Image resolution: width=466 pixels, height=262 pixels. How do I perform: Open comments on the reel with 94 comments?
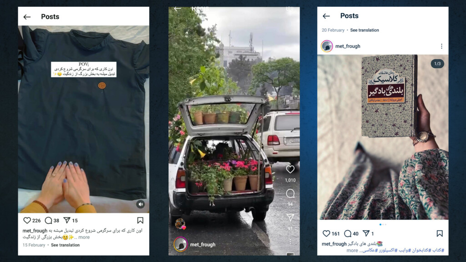[290, 194]
